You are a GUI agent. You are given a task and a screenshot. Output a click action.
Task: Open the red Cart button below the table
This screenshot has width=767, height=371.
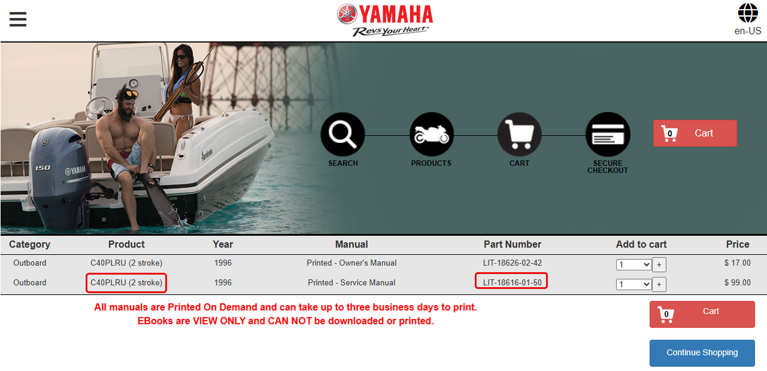pyautogui.click(x=702, y=314)
